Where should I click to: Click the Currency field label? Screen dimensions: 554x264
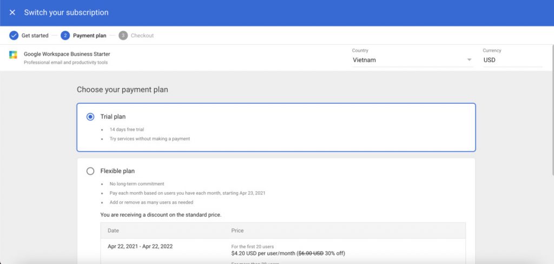click(492, 50)
